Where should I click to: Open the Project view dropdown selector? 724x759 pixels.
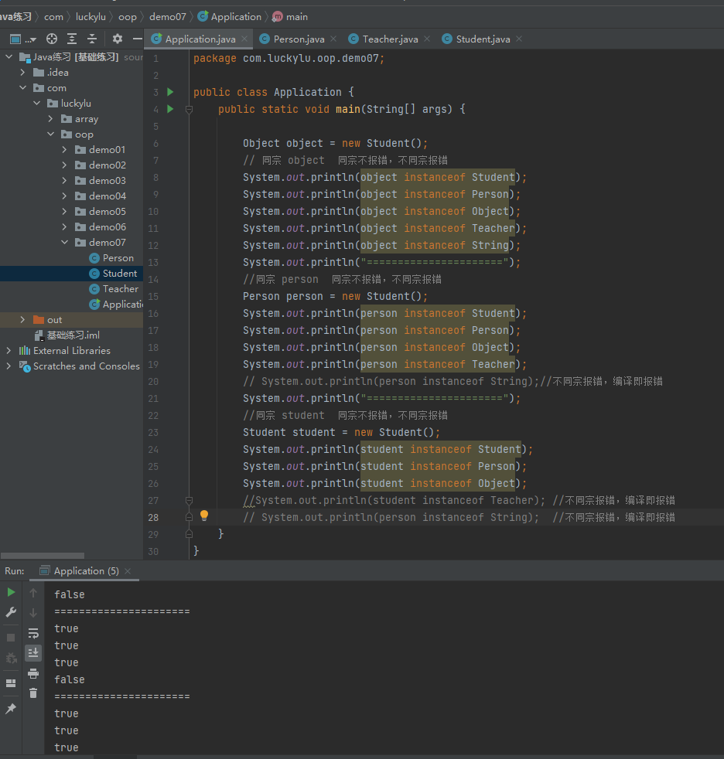(x=23, y=39)
